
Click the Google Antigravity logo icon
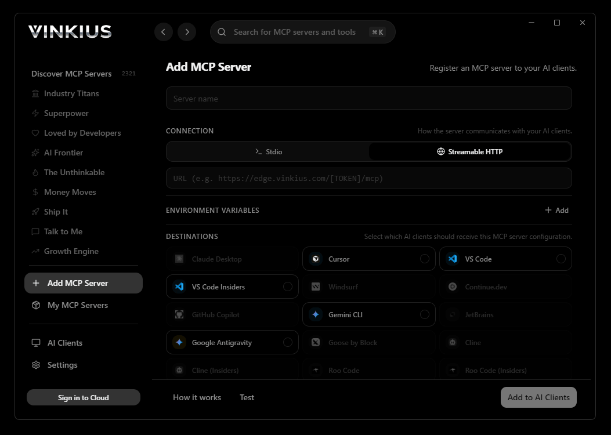pyautogui.click(x=179, y=342)
